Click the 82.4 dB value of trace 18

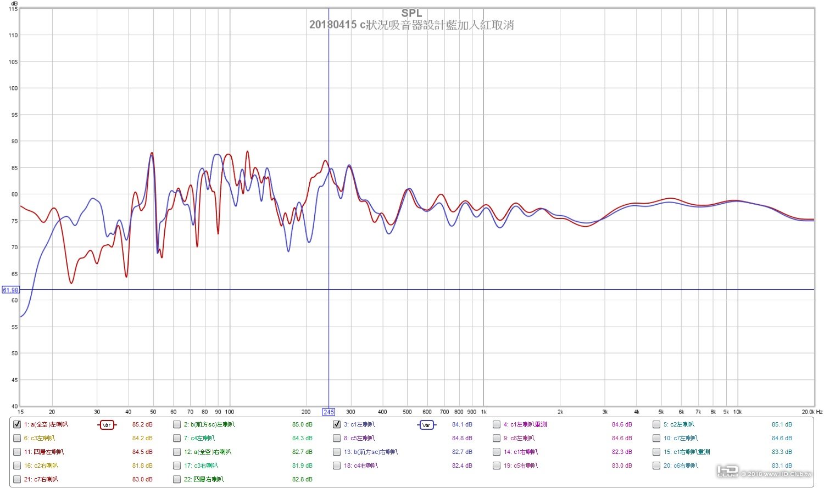pos(462,465)
